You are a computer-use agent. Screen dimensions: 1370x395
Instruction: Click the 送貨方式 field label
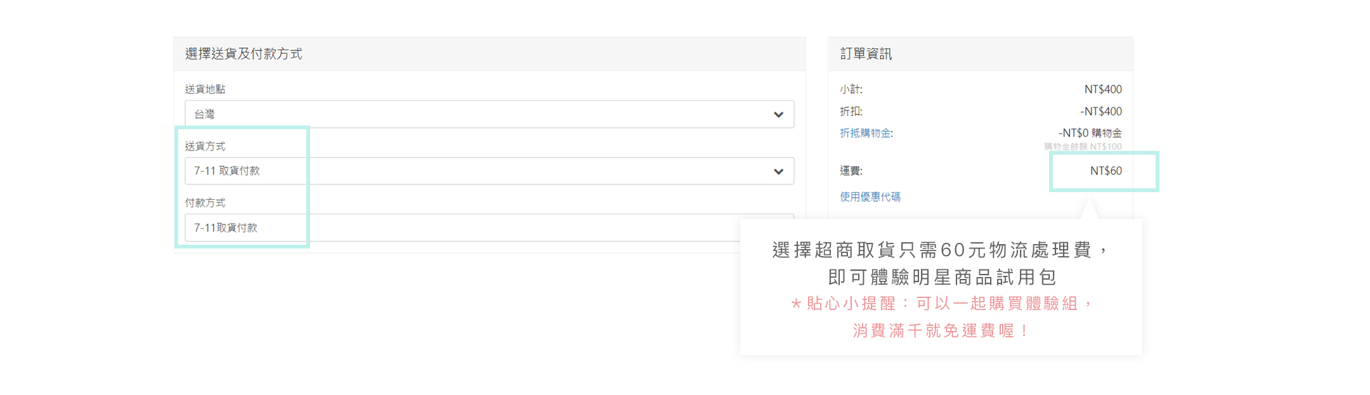coord(205,146)
